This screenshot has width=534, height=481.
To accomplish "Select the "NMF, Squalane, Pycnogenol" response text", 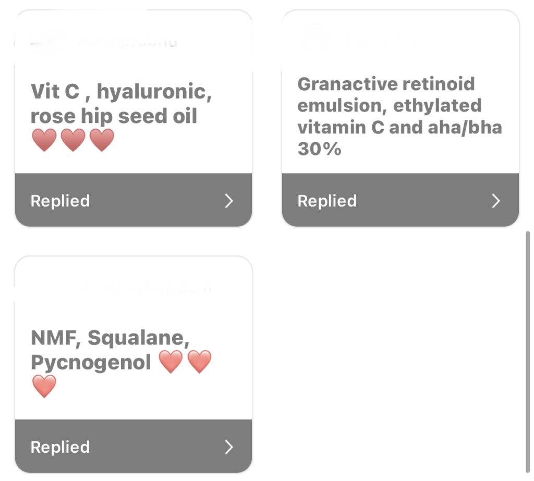I will (x=110, y=350).
